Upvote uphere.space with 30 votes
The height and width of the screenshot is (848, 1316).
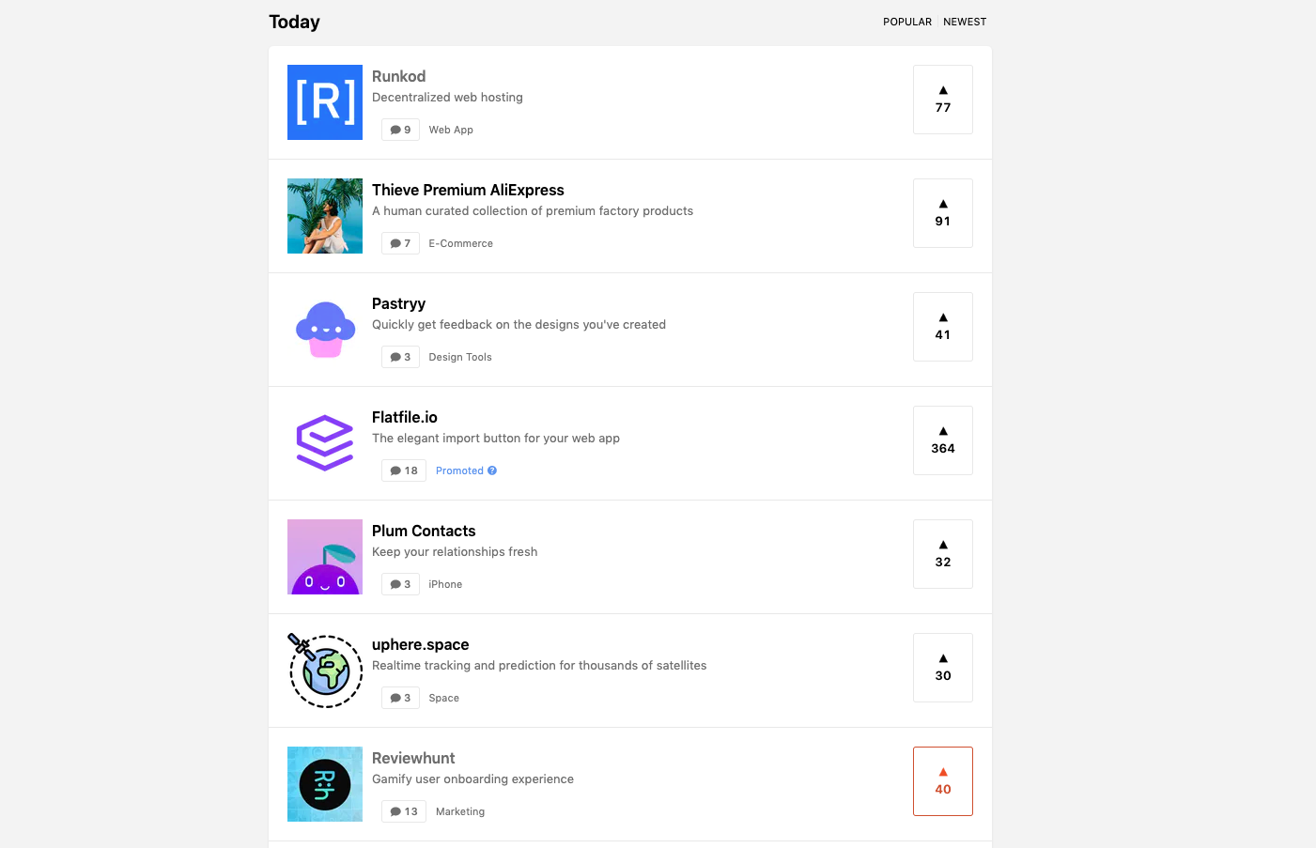943,668
